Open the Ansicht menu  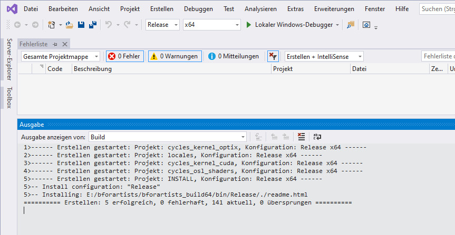click(x=99, y=9)
